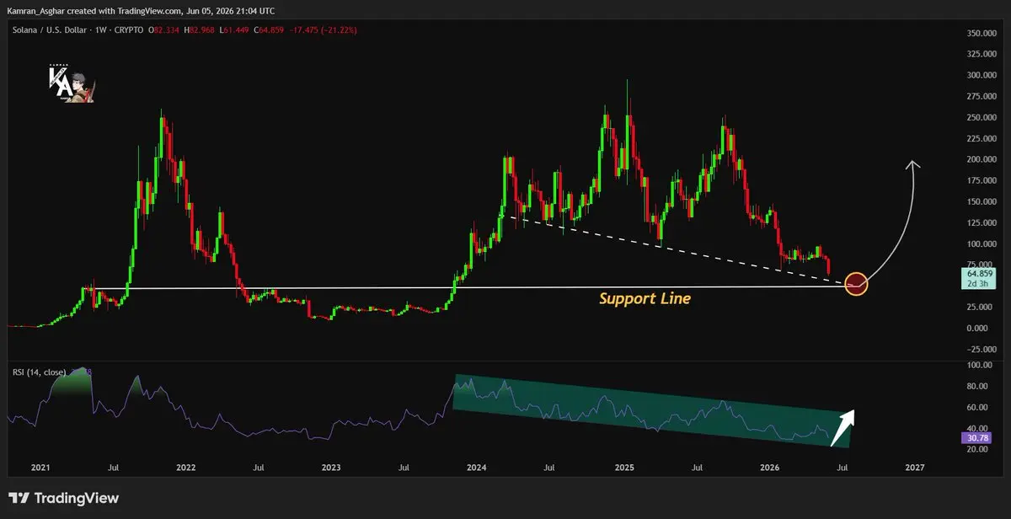Click the 2023 time axis label
1011x519 pixels.
(331, 467)
